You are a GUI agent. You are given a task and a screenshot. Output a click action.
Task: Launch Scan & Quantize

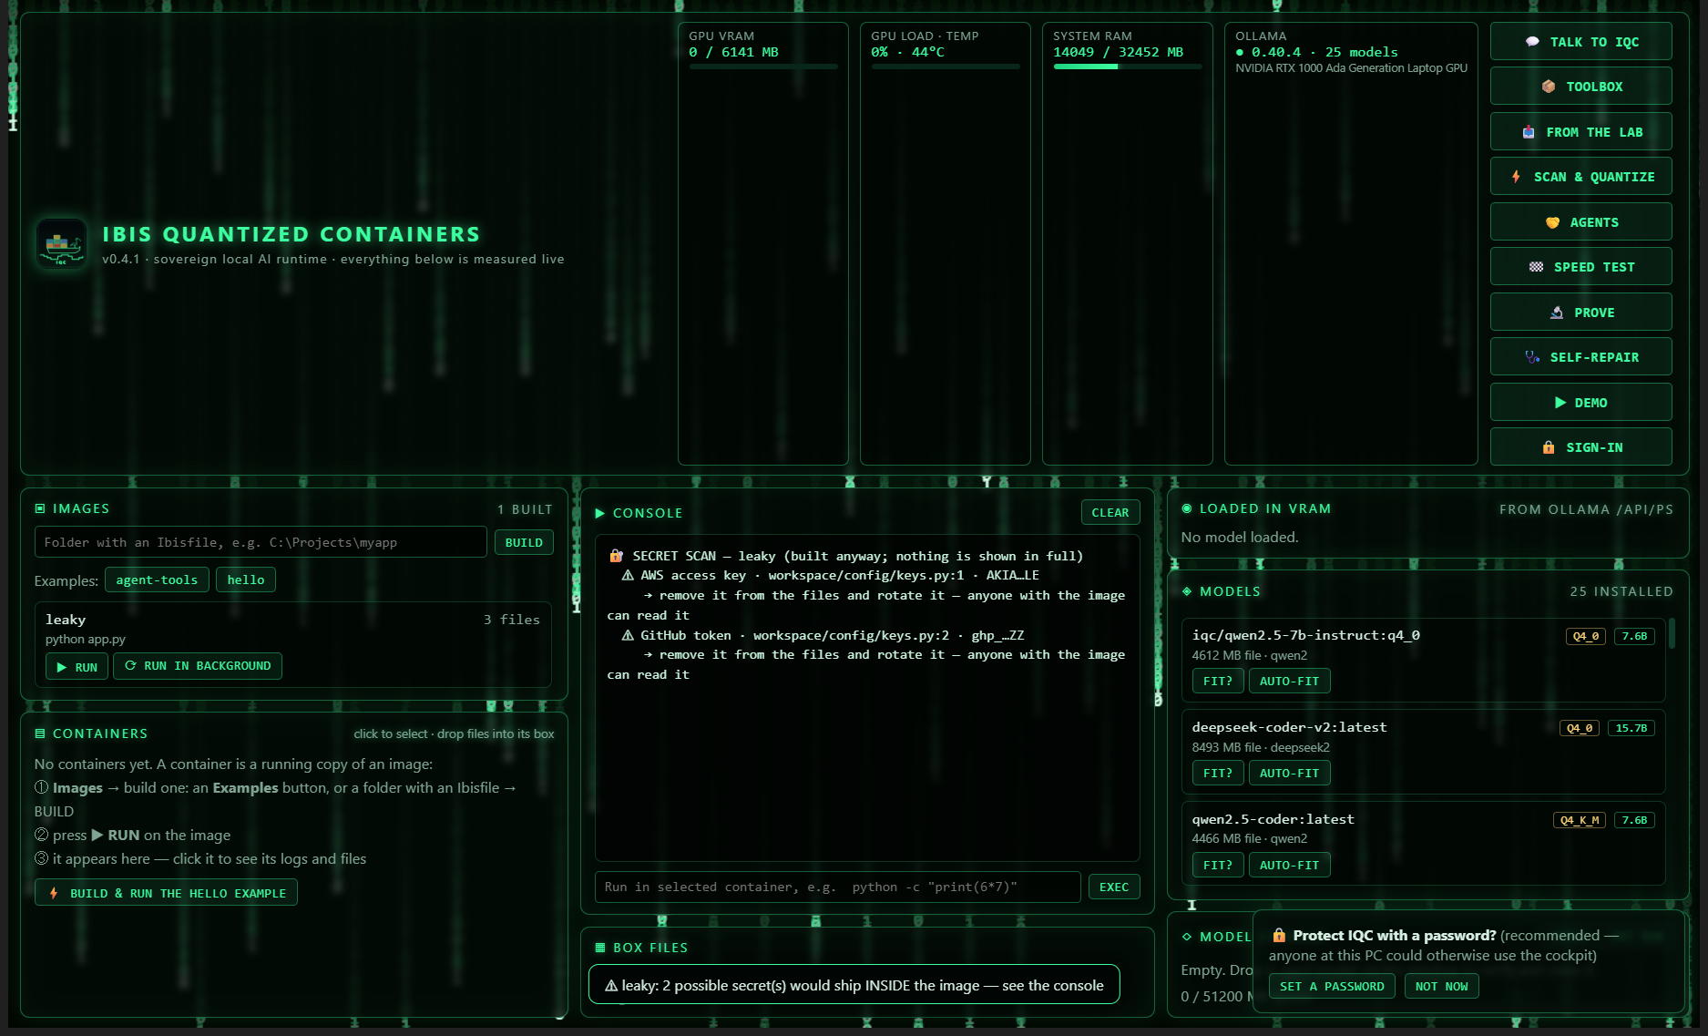pyautogui.click(x=1580, y=177)
